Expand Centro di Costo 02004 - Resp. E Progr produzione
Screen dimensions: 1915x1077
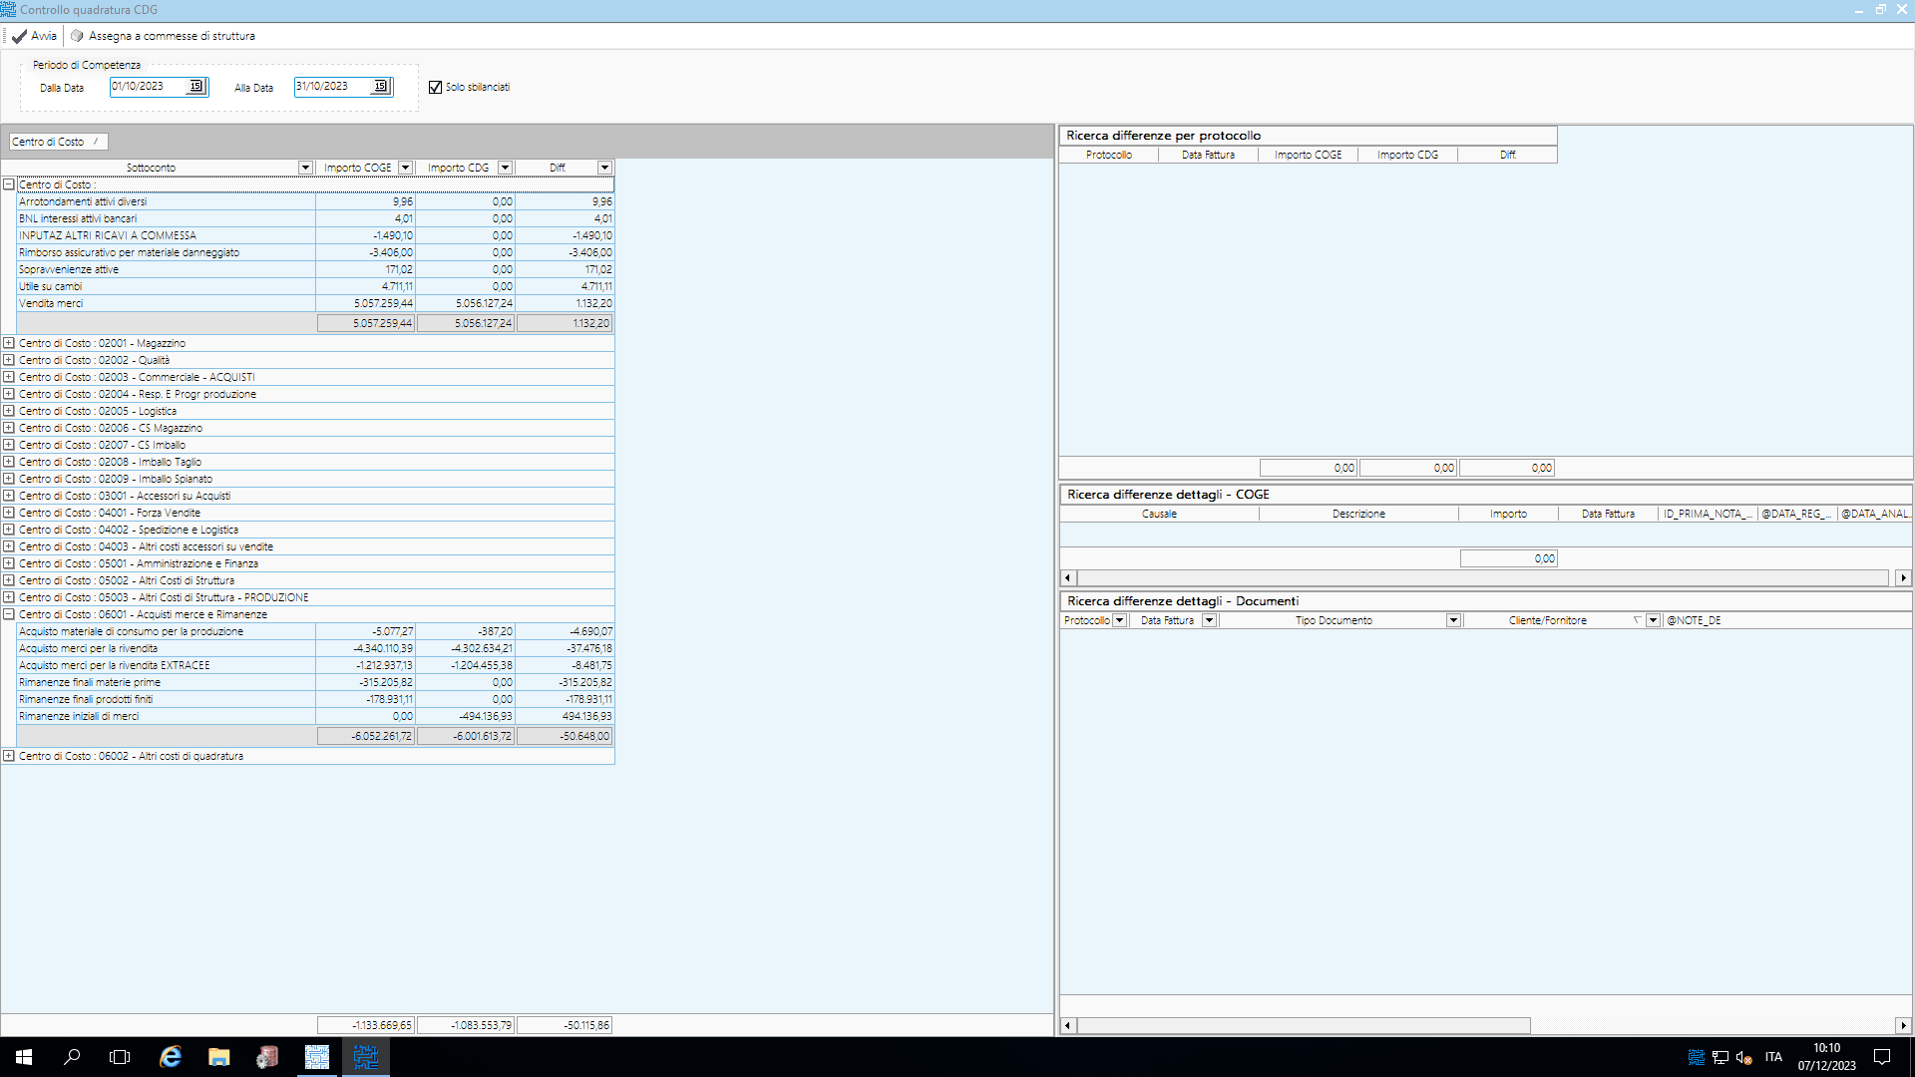pyautogui.click(x=9, y=394)
